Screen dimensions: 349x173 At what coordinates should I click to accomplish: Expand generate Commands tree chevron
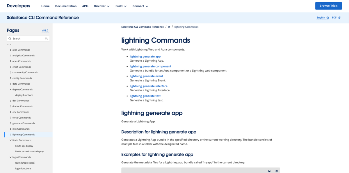click(x=11, y=123)
